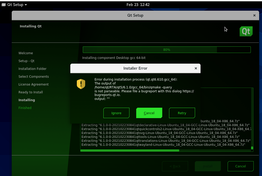Select the Installation Folder step
The width and height of the screenshot is (262, 176).
click(32, 69)
